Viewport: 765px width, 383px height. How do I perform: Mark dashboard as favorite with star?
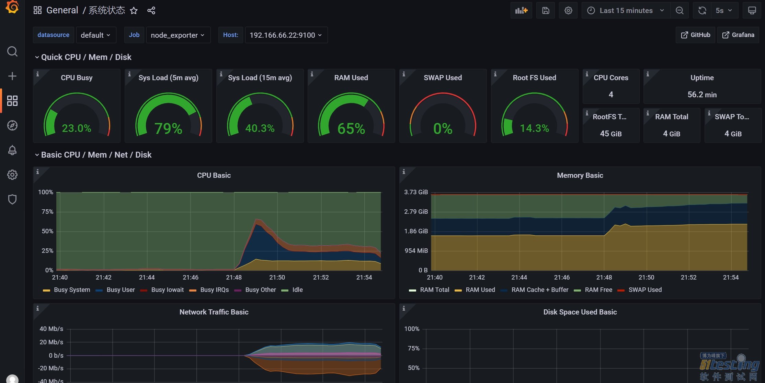(x=134, y=11)
